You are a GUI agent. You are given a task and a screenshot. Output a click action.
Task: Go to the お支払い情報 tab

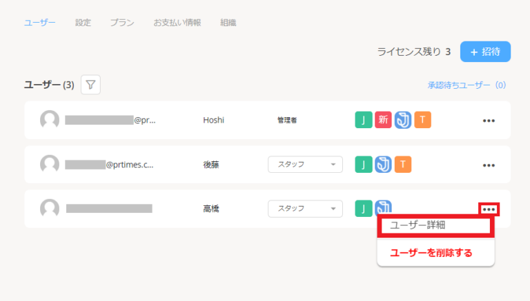tap(177, 22)
